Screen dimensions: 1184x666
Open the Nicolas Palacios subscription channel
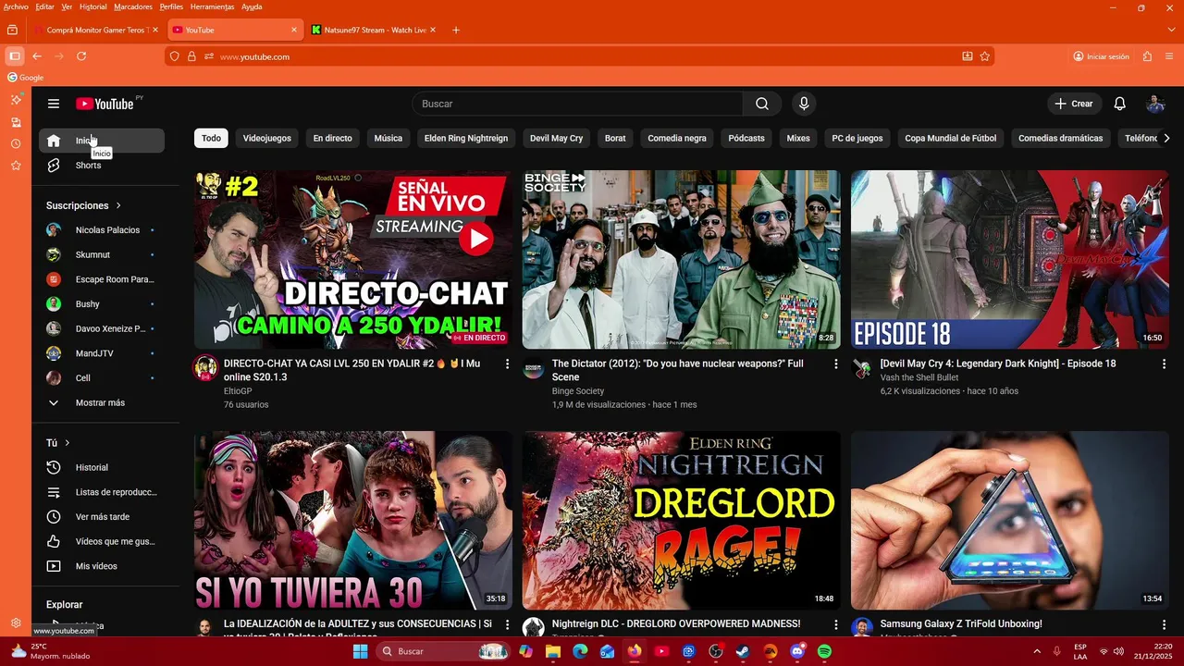point(102,229)
